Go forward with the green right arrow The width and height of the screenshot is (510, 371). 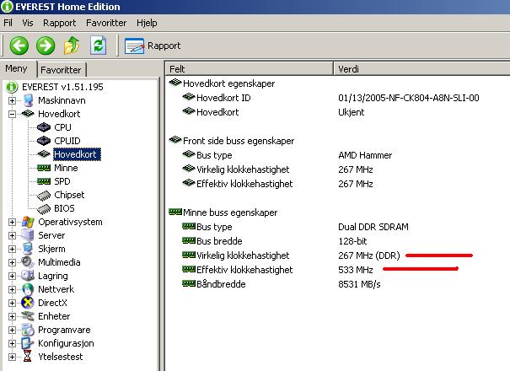[46, 46]
